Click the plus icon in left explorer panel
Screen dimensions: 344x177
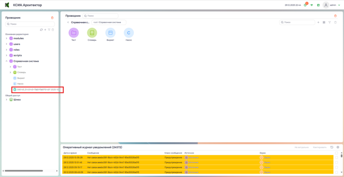[45, 30]
